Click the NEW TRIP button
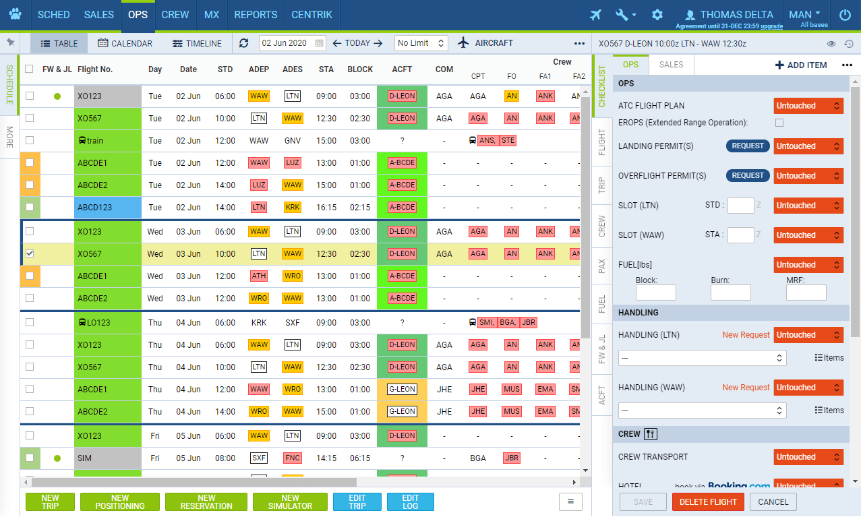This screenshot has height=517, width=861. pos(50,502)
